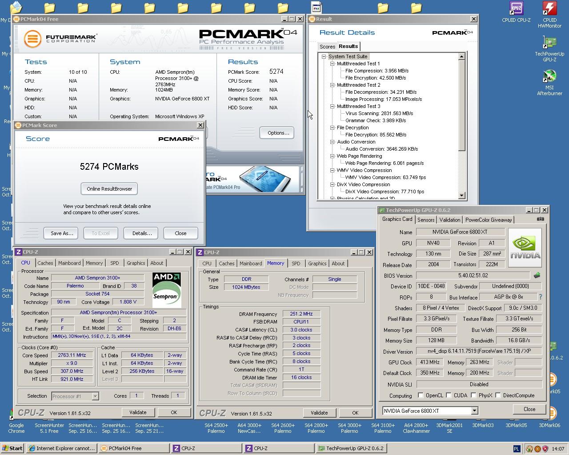The image size is (569, 455).
Task: Open Sensors tab in GPU-Z
Action: [x=426, y=220]
